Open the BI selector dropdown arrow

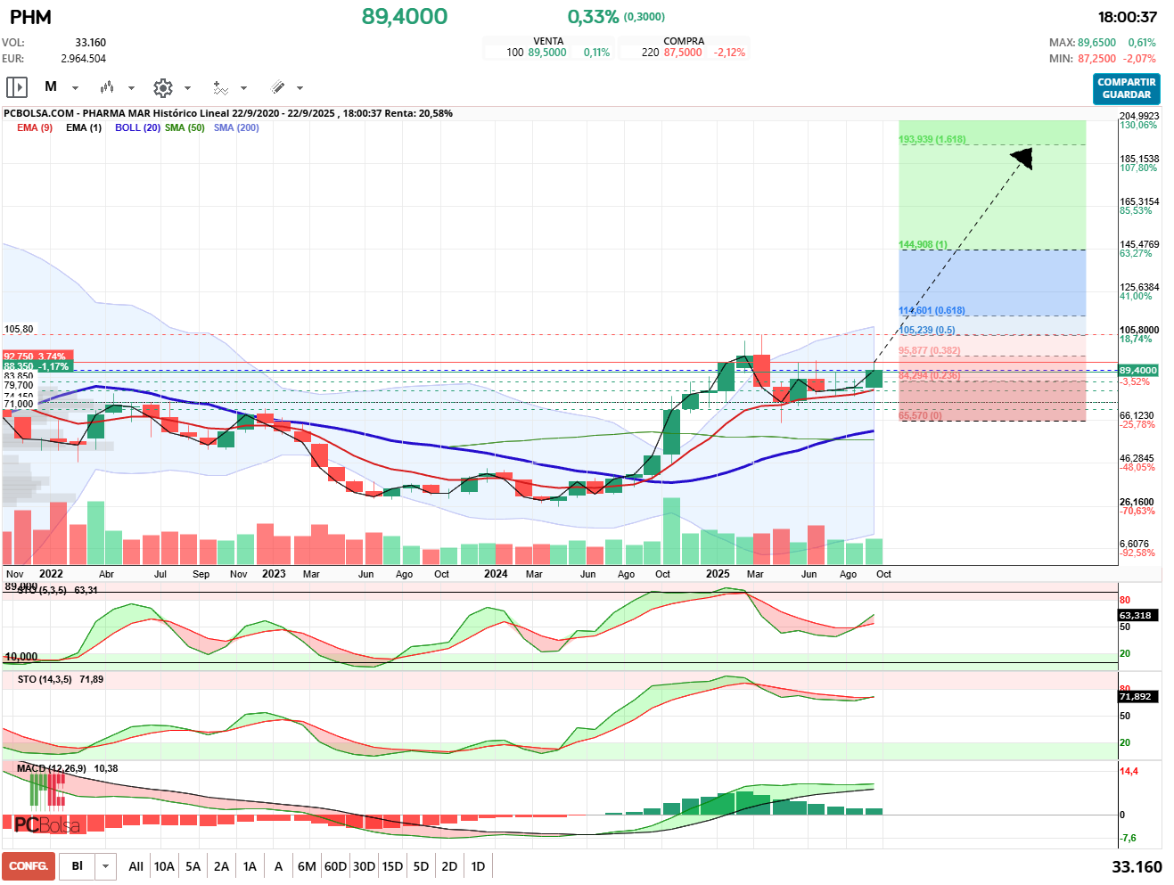[106, 866]
